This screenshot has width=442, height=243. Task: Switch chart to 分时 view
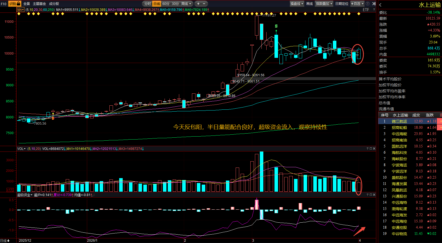coord(147,4)
